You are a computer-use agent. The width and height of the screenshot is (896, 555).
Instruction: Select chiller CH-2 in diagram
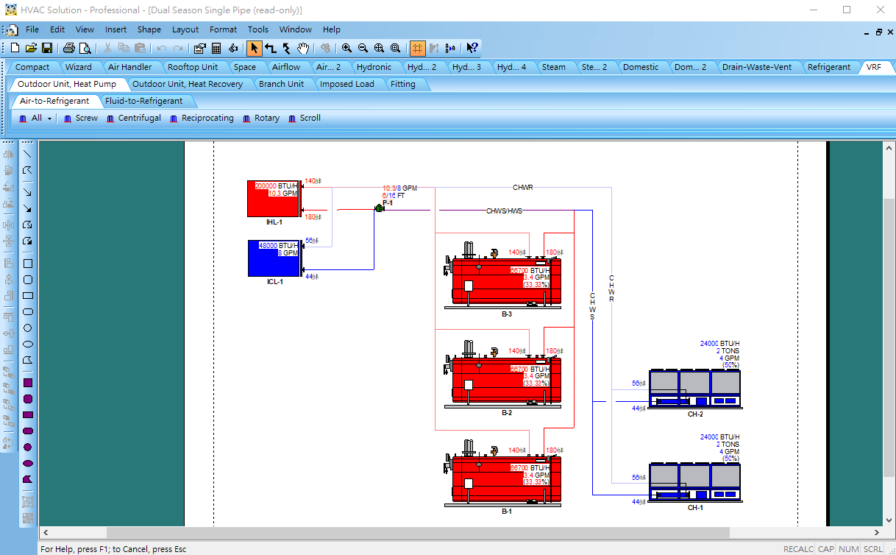(x=694, y=388)
